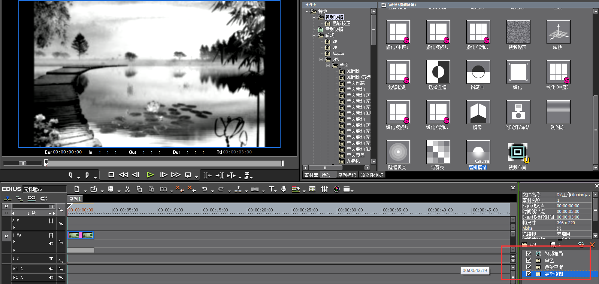Screen dimensions: 599x284
Task: Uncheck the 单色 filter checkbox
Action: point(529,260)
